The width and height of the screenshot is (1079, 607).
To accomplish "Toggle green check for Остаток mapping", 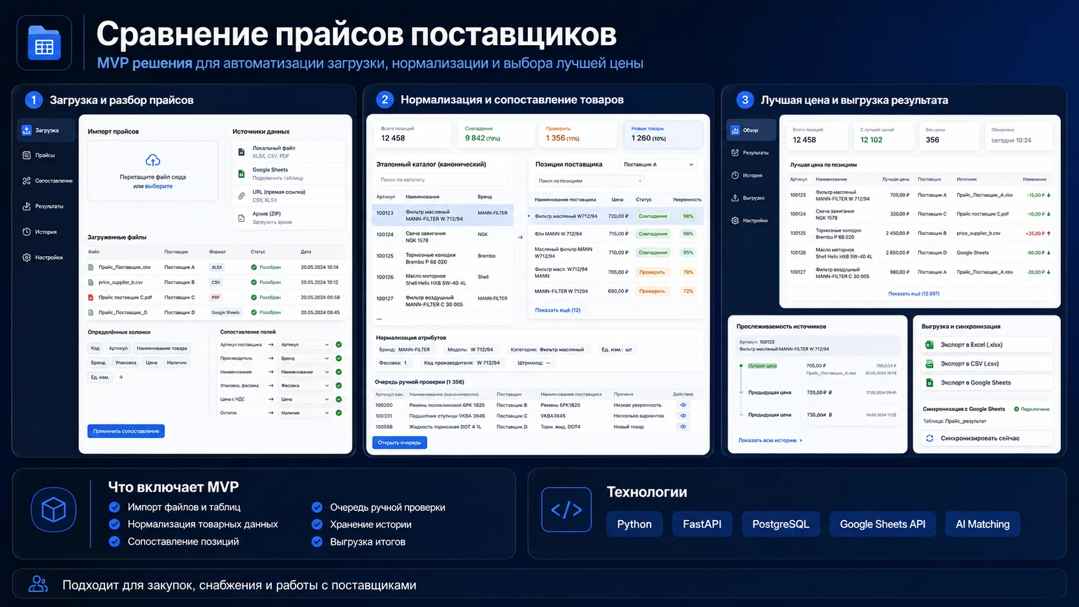I will tap(339, 413).
